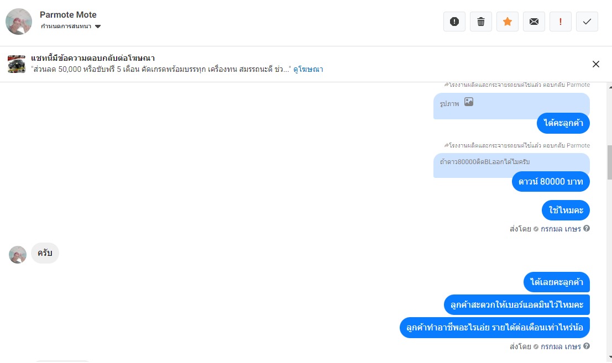The width and height of the screenshot is (612, 363).
Task: Close the ad reply banner
Action: coord(595,64)
